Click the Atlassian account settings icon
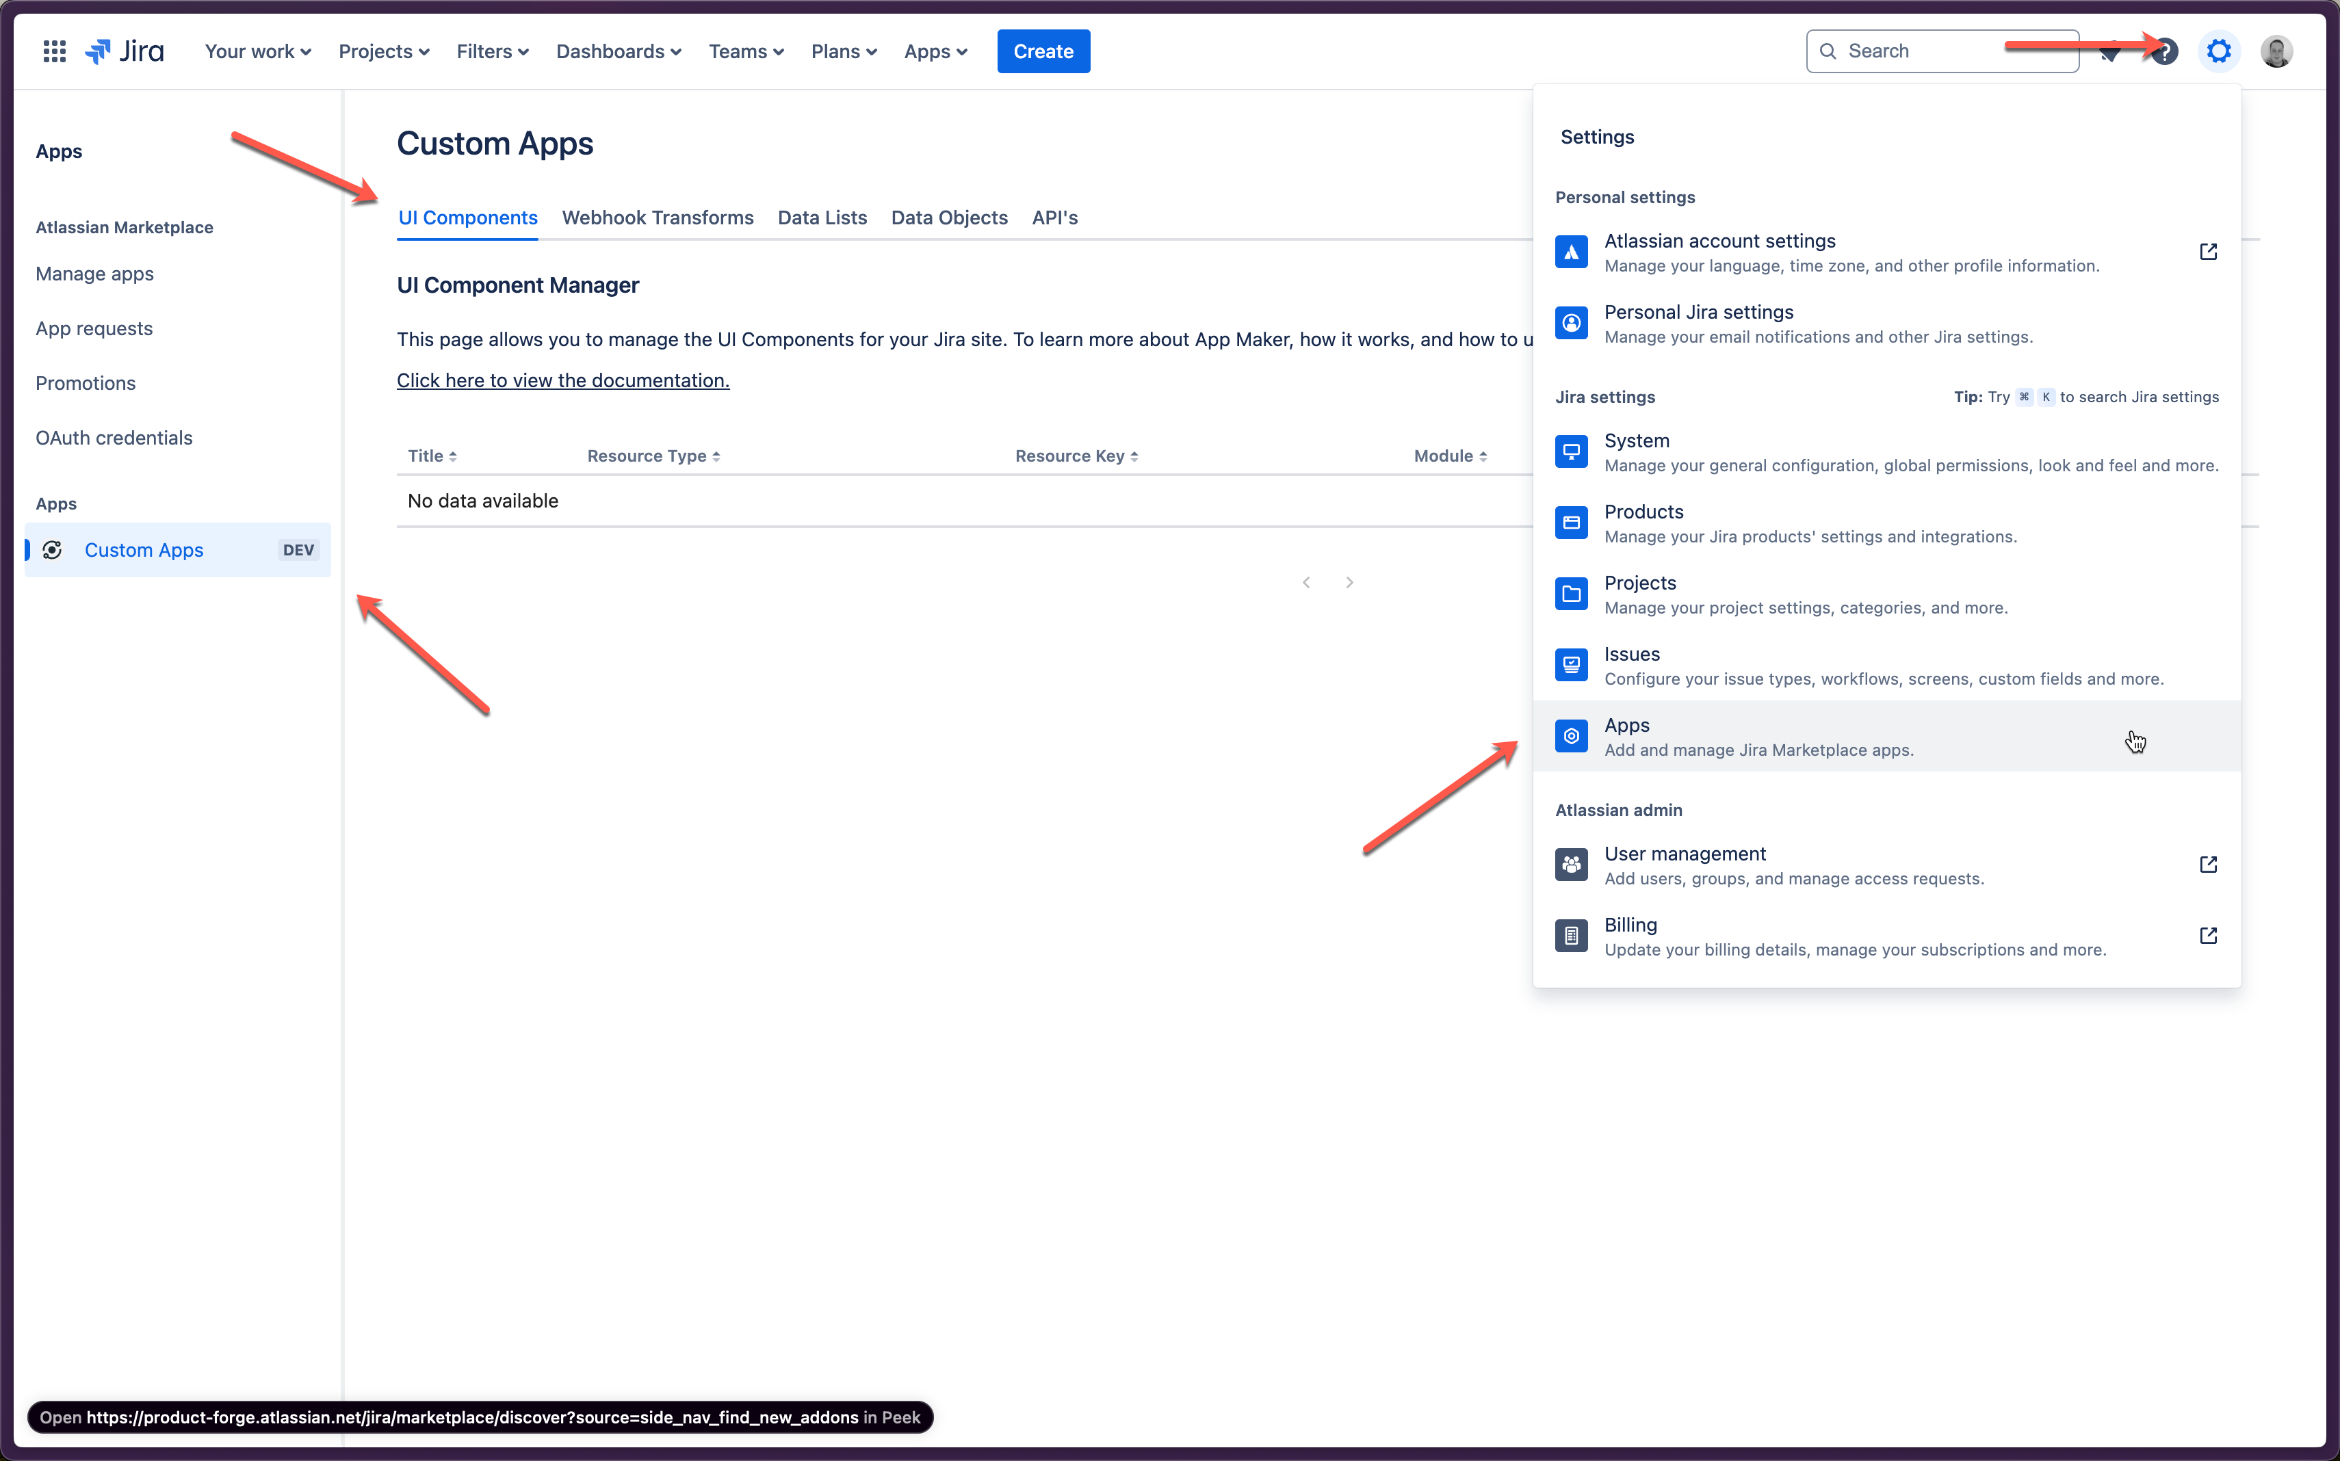This screenshot has width=2340, height=1461. (x=1572, y=251)
